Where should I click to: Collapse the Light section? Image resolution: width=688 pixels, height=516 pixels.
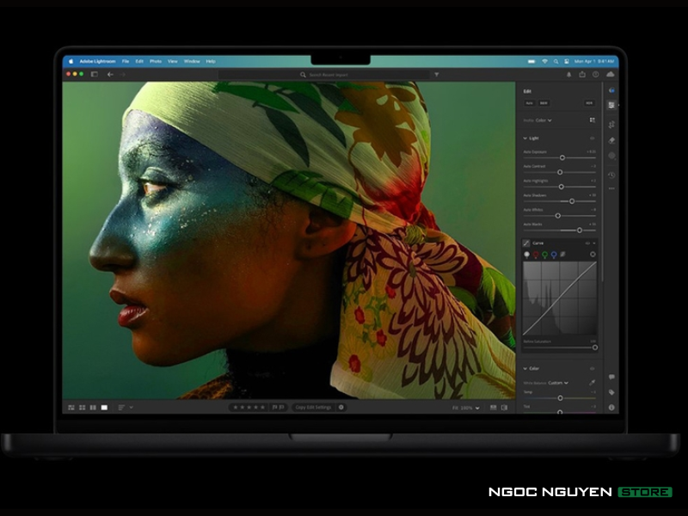tap(525, 138)
